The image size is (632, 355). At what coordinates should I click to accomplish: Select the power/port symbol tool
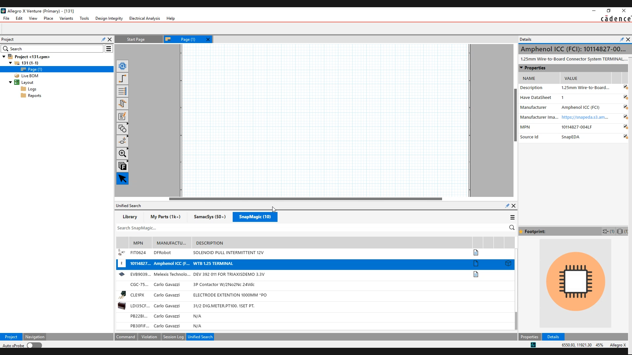122,141
